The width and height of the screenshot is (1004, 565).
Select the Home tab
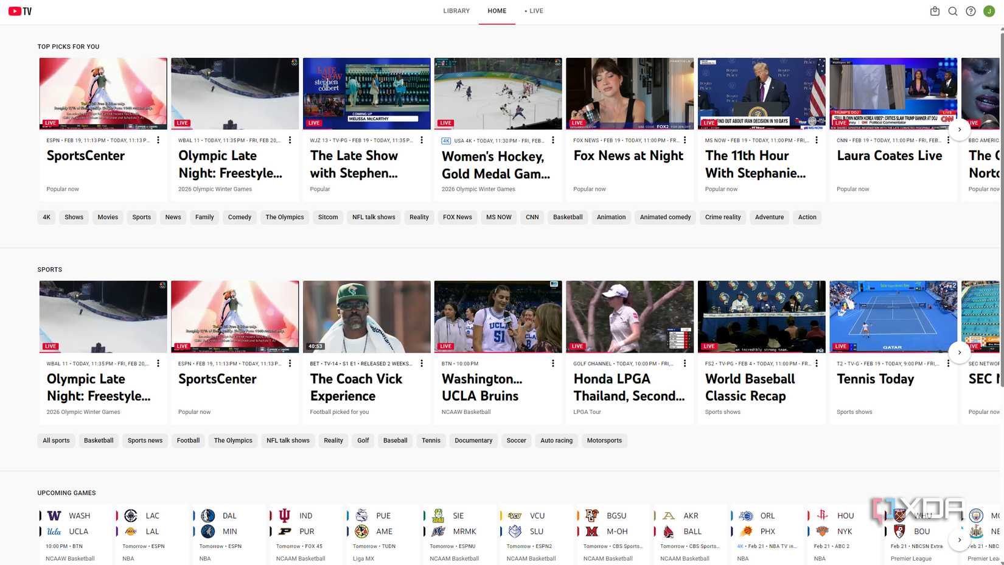(x=497, y=11)
